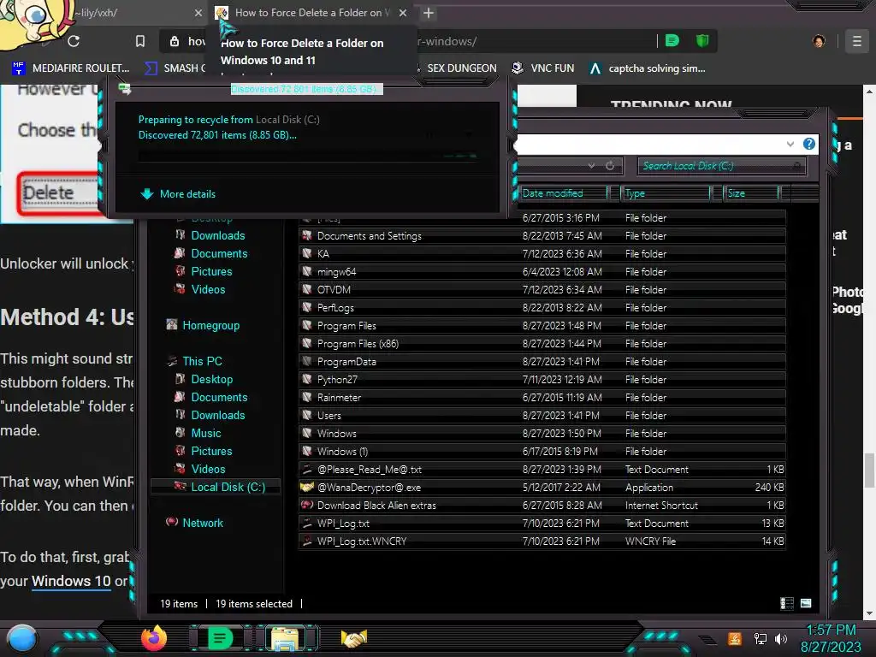Select the Python27 folder
The width and height of the screenshot is (876, 657).
pos(542,380)
